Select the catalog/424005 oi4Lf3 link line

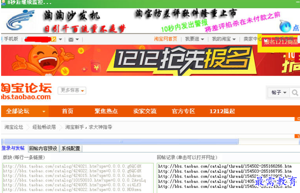point(72,185)
